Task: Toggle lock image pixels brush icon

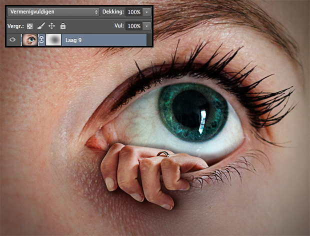Action: point(41,26)
